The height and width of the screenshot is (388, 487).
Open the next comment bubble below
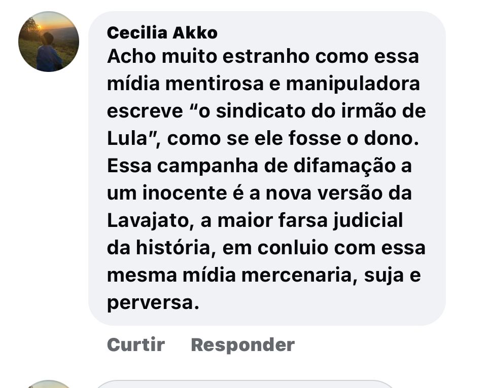[x=246, y=384]
